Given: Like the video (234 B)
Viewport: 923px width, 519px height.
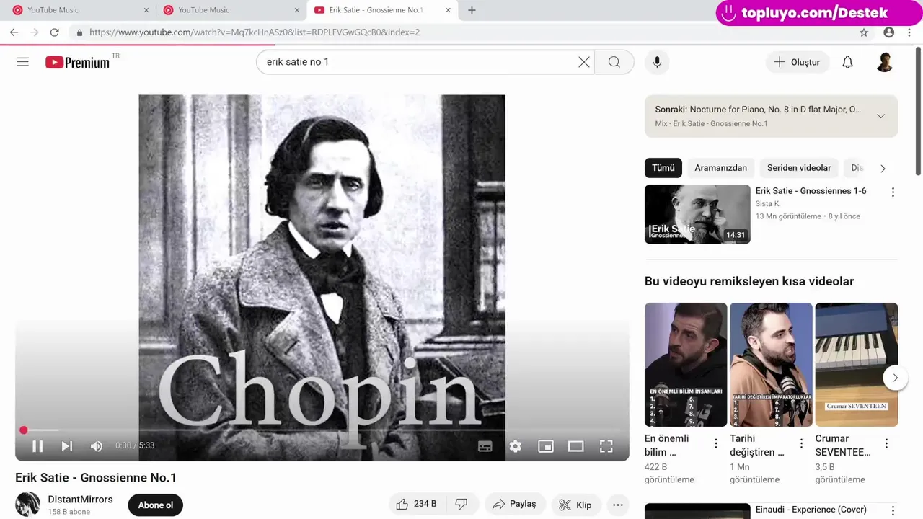Looking at the screenshot, I should pyautogui.click(x=418, y=504).
